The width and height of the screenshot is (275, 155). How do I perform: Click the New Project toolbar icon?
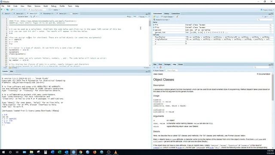[7, 9]
